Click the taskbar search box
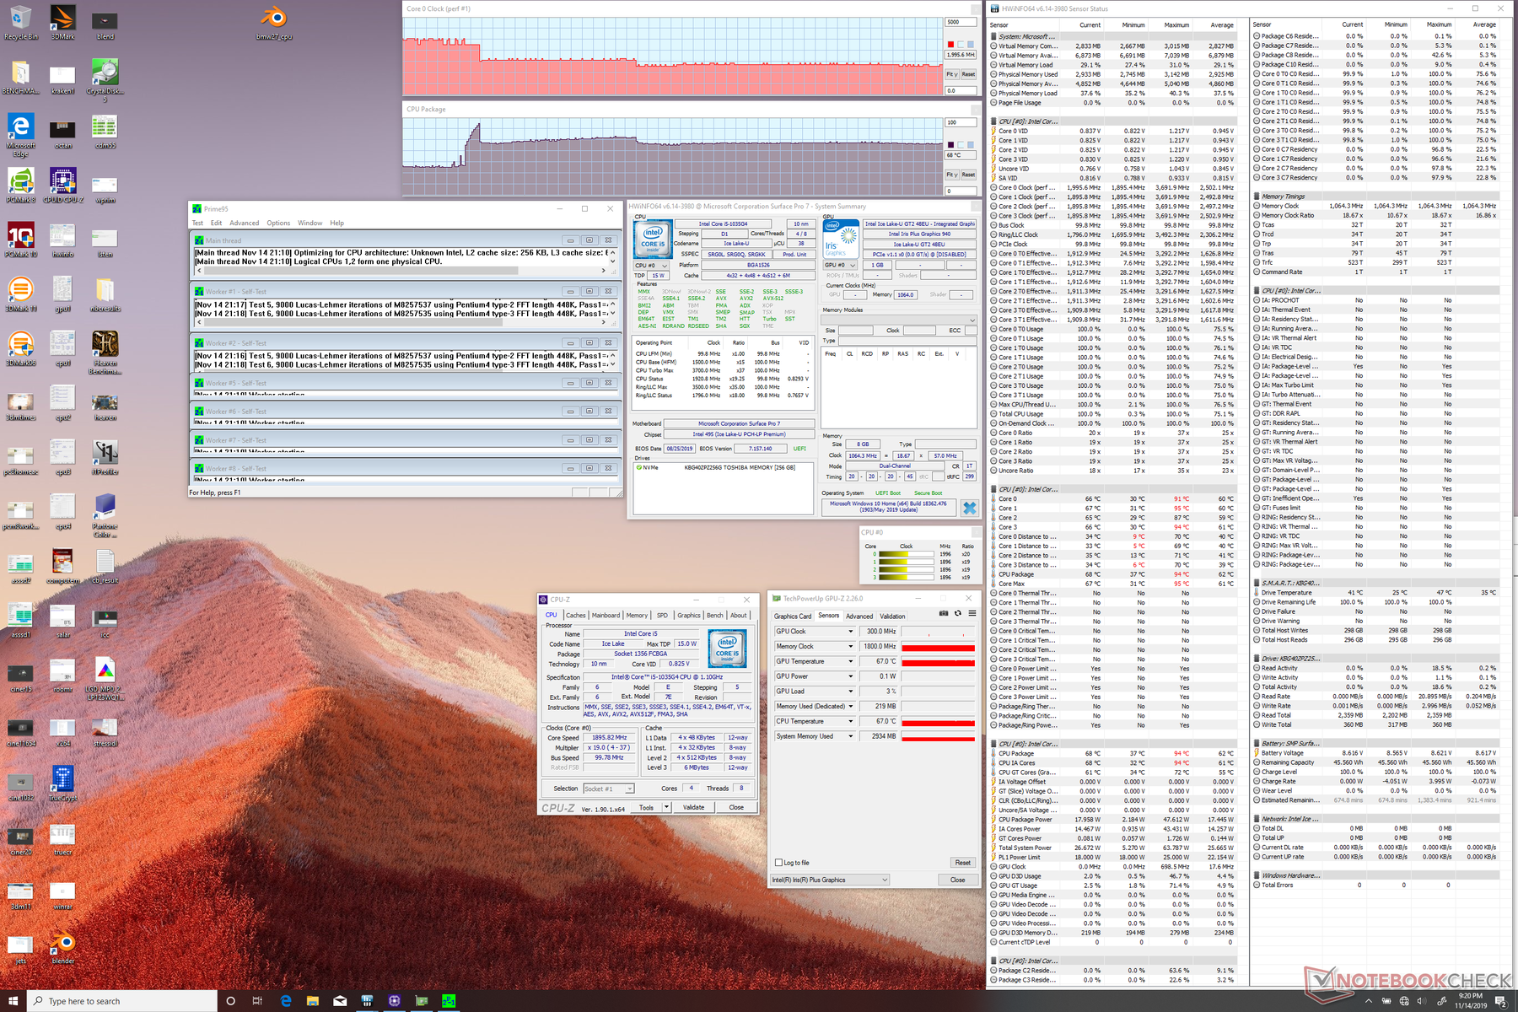Viewport: 1518px width, 1012px height. point(122,1001)
